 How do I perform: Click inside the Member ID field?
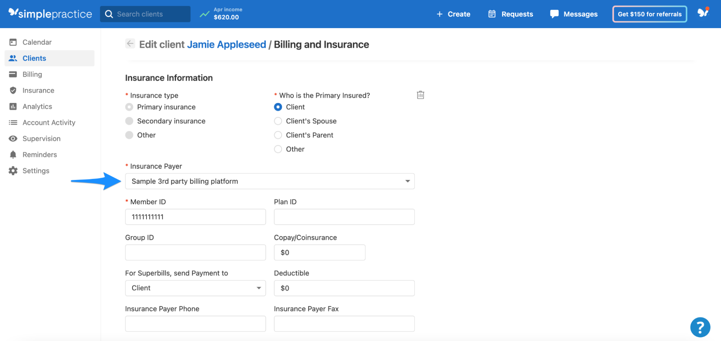(x=195, y=216)
